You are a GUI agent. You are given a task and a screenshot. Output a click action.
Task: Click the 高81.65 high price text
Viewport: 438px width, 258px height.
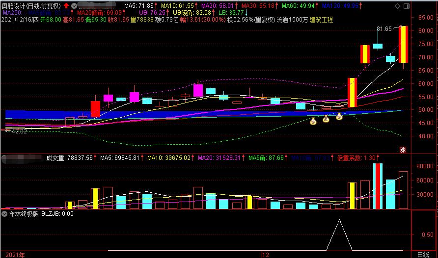[x=73, y=20]
